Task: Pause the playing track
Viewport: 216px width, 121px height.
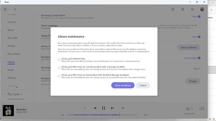Action: pyautogui.click(x=104, y=108)
